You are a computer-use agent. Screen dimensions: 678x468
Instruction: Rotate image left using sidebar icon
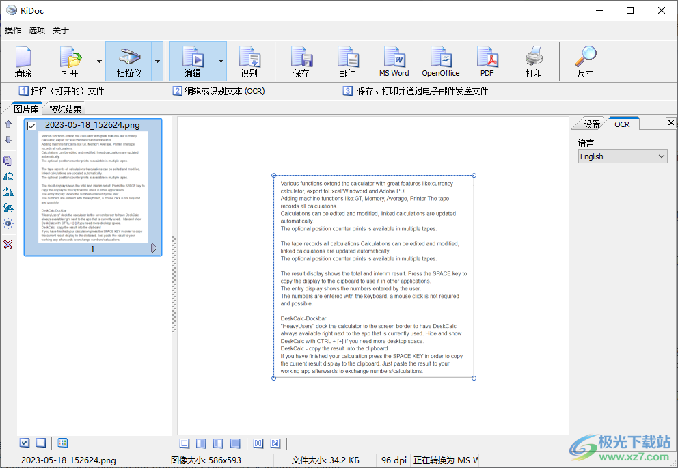(8, 176)
